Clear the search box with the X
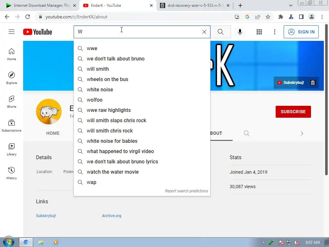 [x=204, y=32]
